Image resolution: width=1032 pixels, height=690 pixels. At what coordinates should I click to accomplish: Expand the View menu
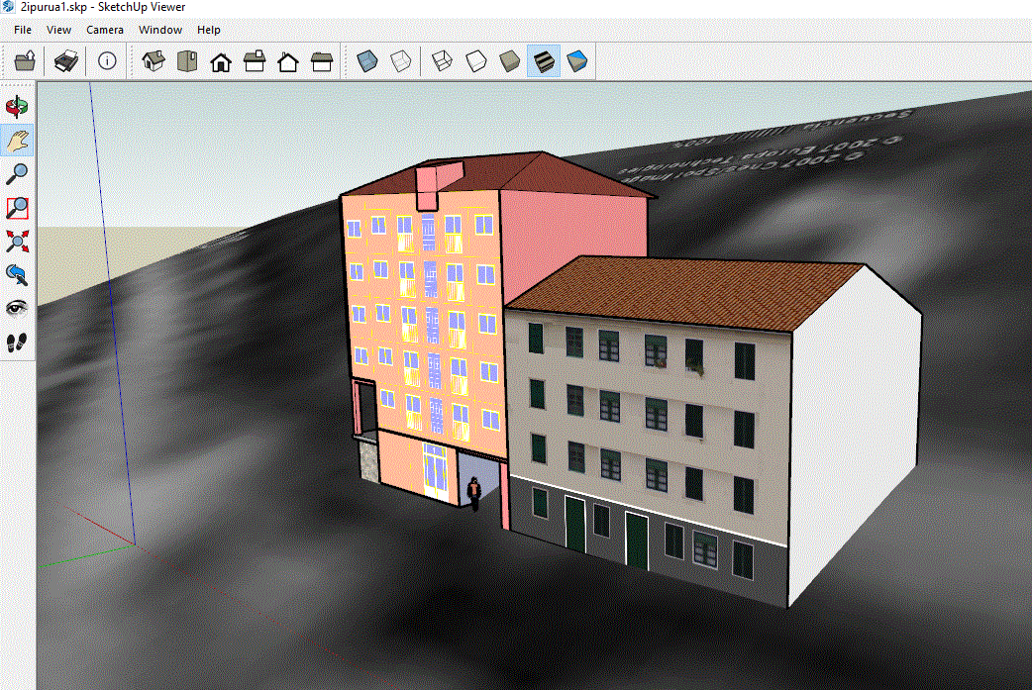pos(58,30)
